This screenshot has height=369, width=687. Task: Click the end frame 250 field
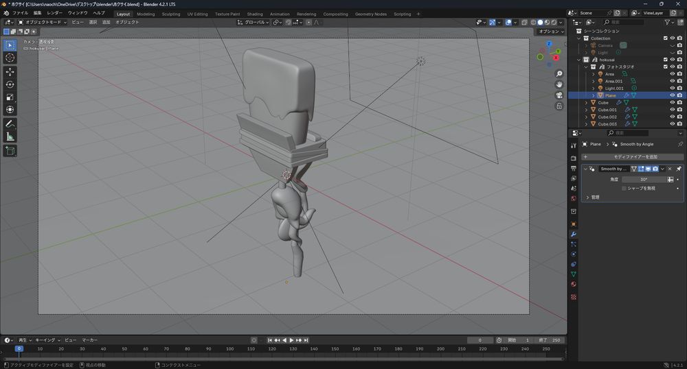(x=552, y=340)
